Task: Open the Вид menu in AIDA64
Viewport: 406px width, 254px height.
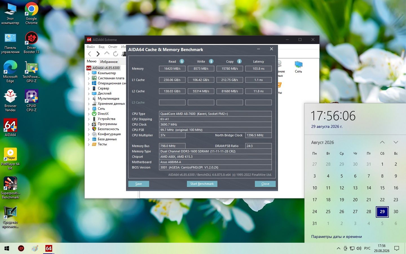Action: click(x=101, y=47)
